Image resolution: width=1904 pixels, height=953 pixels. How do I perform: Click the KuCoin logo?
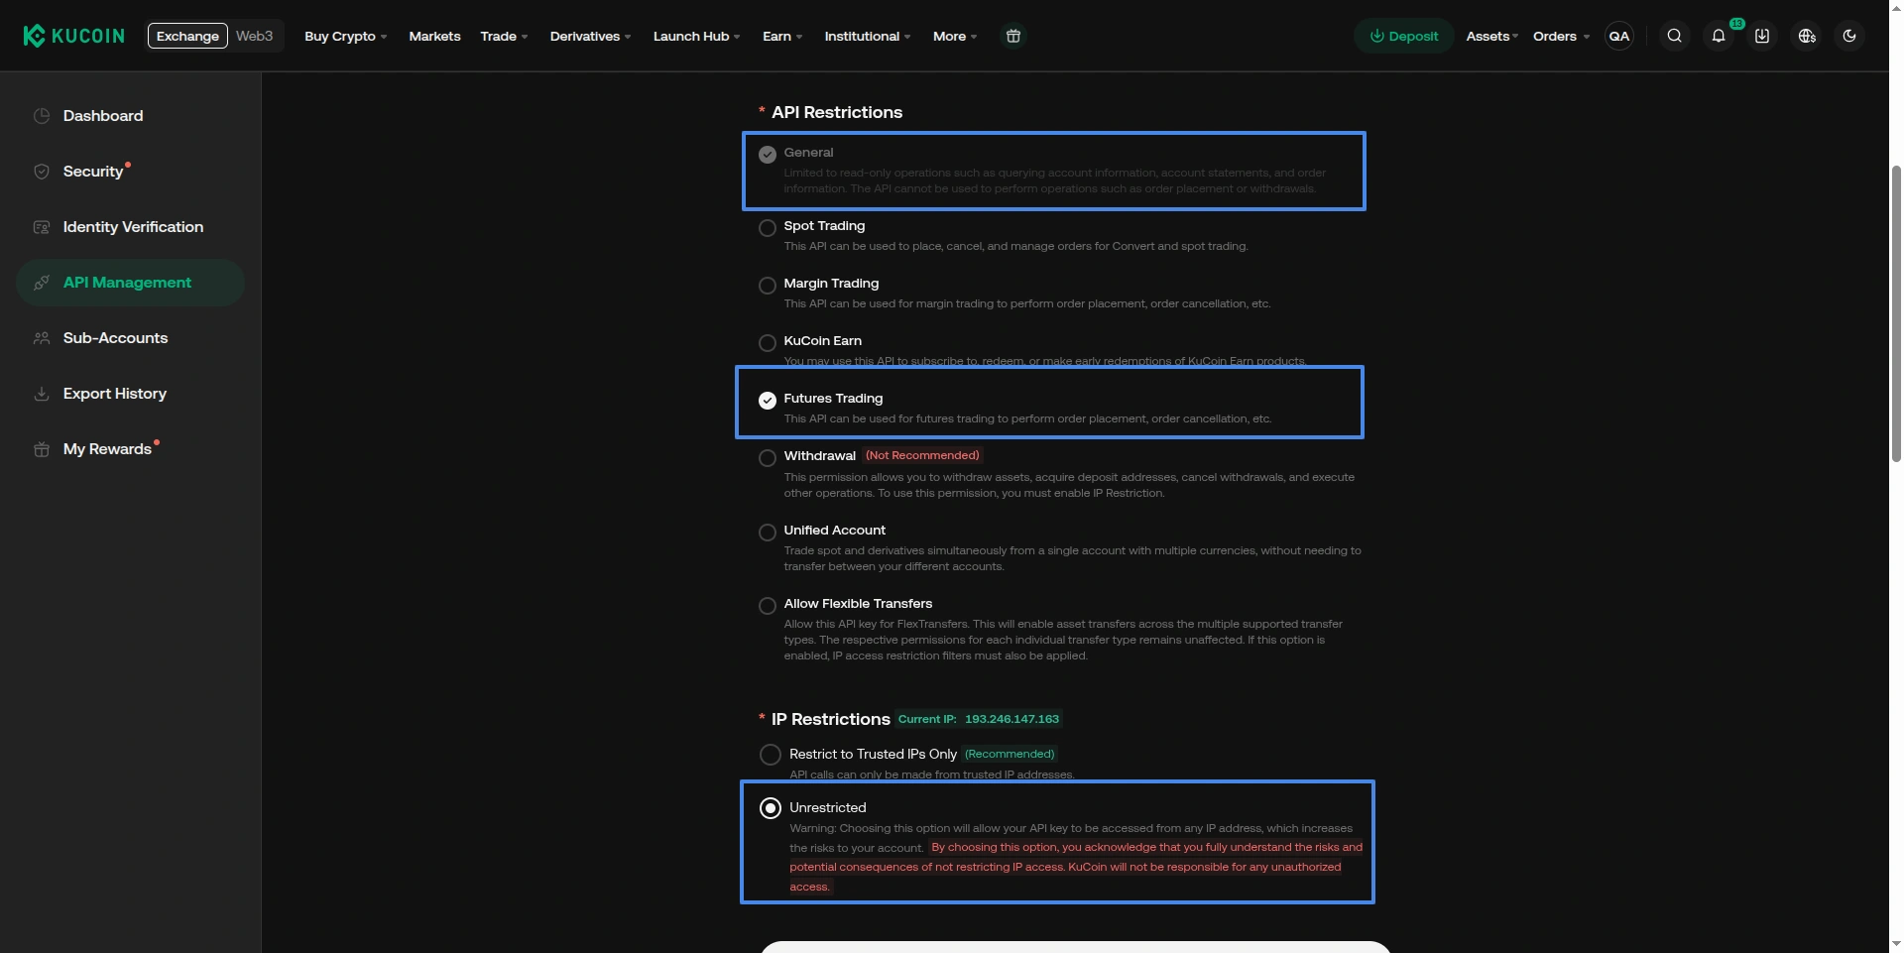point(74,36)
